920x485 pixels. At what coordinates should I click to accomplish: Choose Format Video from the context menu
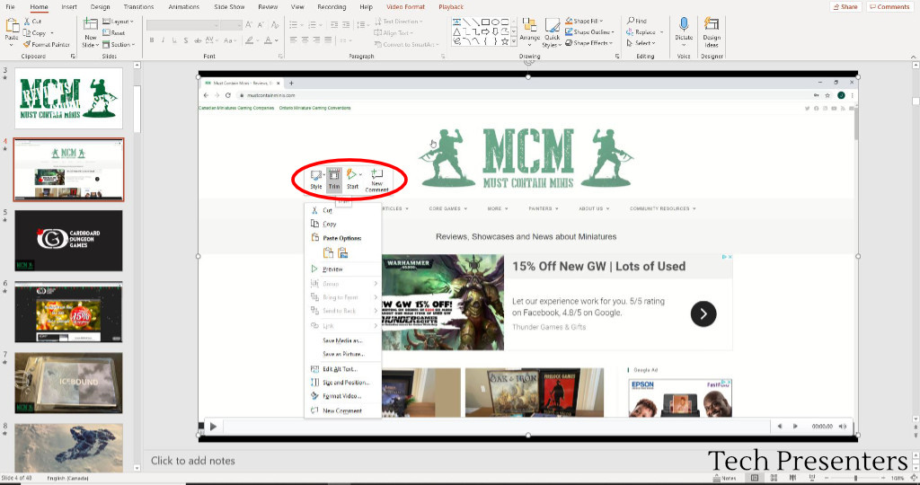[x=342, y=396]
